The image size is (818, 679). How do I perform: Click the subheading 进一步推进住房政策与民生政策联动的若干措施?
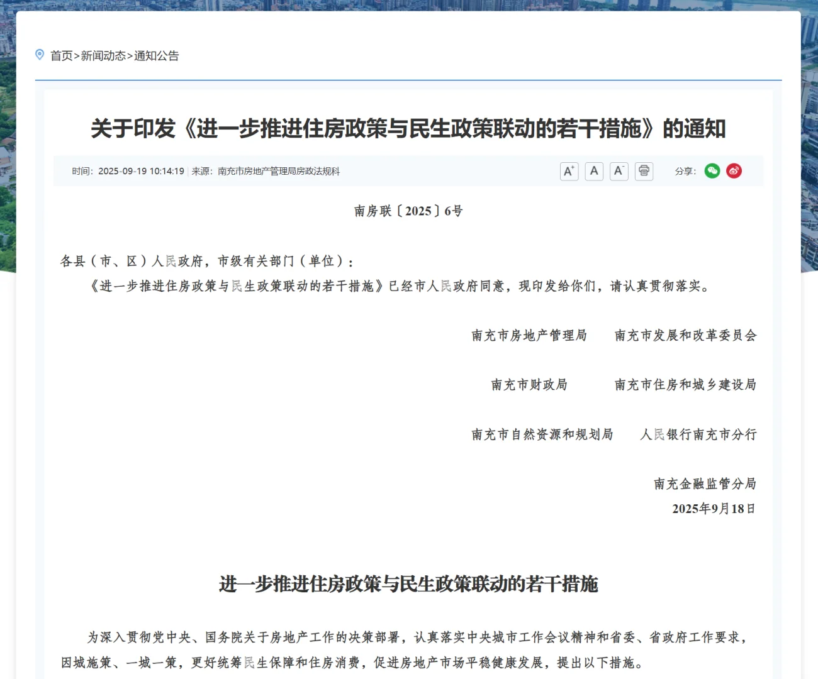tap(408, 584)
